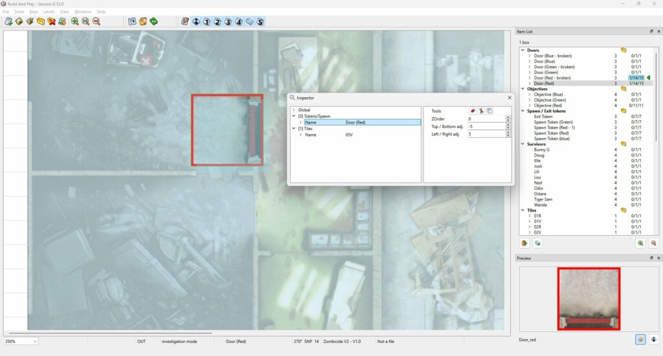Click the Top / Bottom adj. value field
The height and width of the screenshot is (356, 663).
[486, 126]
